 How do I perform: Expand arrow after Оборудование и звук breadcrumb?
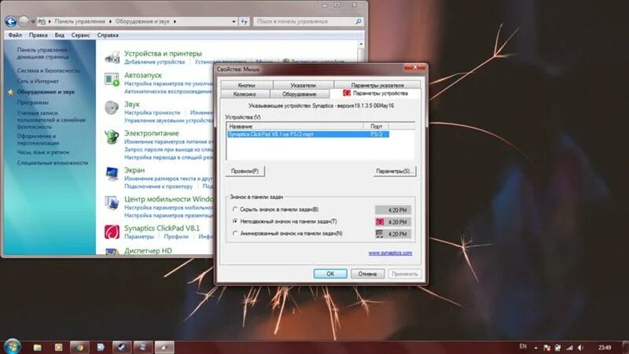click(x=175, y=21)
